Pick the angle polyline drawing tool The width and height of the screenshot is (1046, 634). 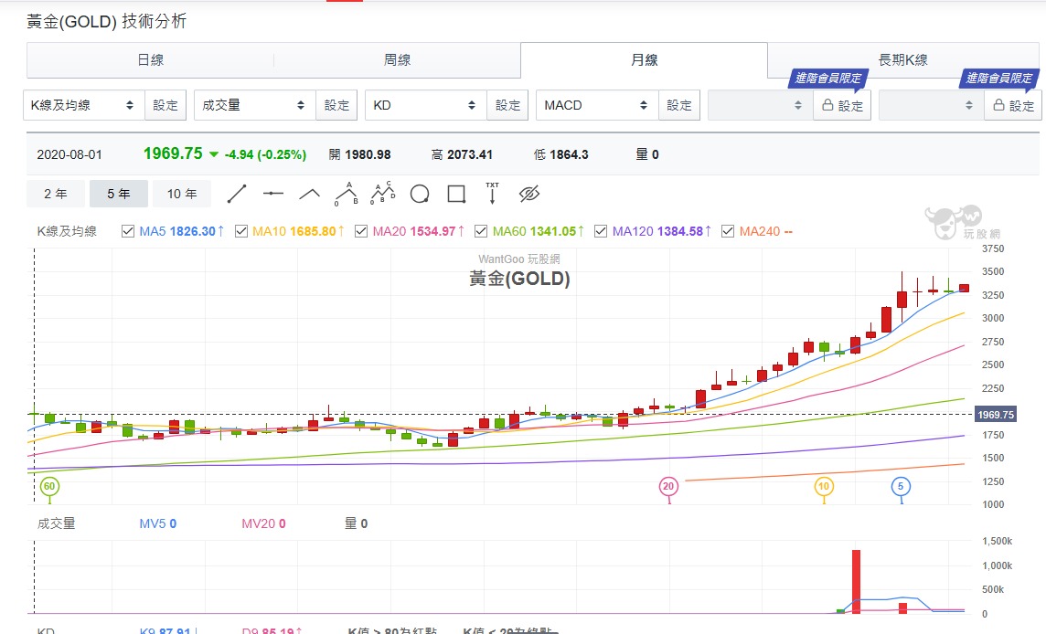coord(310,194)
